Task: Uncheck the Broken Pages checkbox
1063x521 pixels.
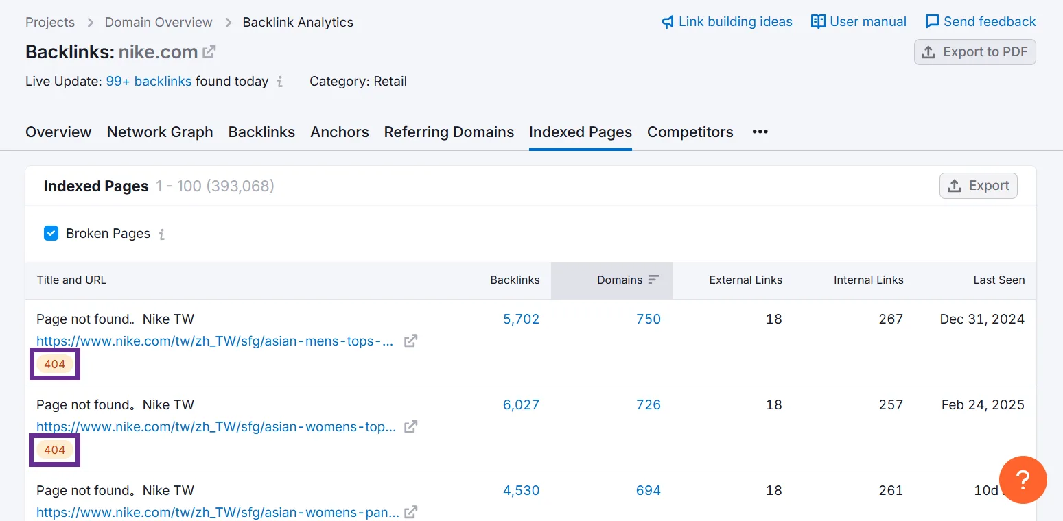Action: point(51,233)
